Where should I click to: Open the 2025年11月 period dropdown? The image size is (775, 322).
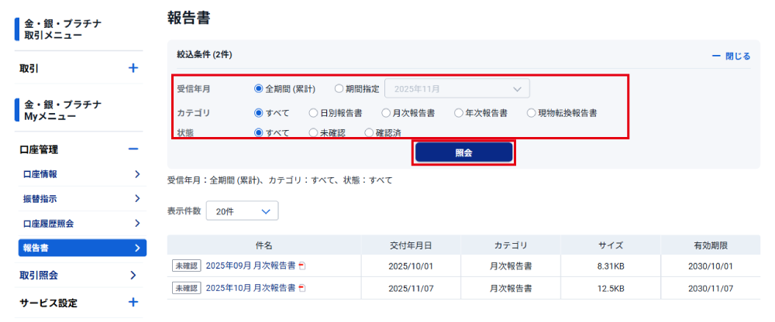point(457,88)
